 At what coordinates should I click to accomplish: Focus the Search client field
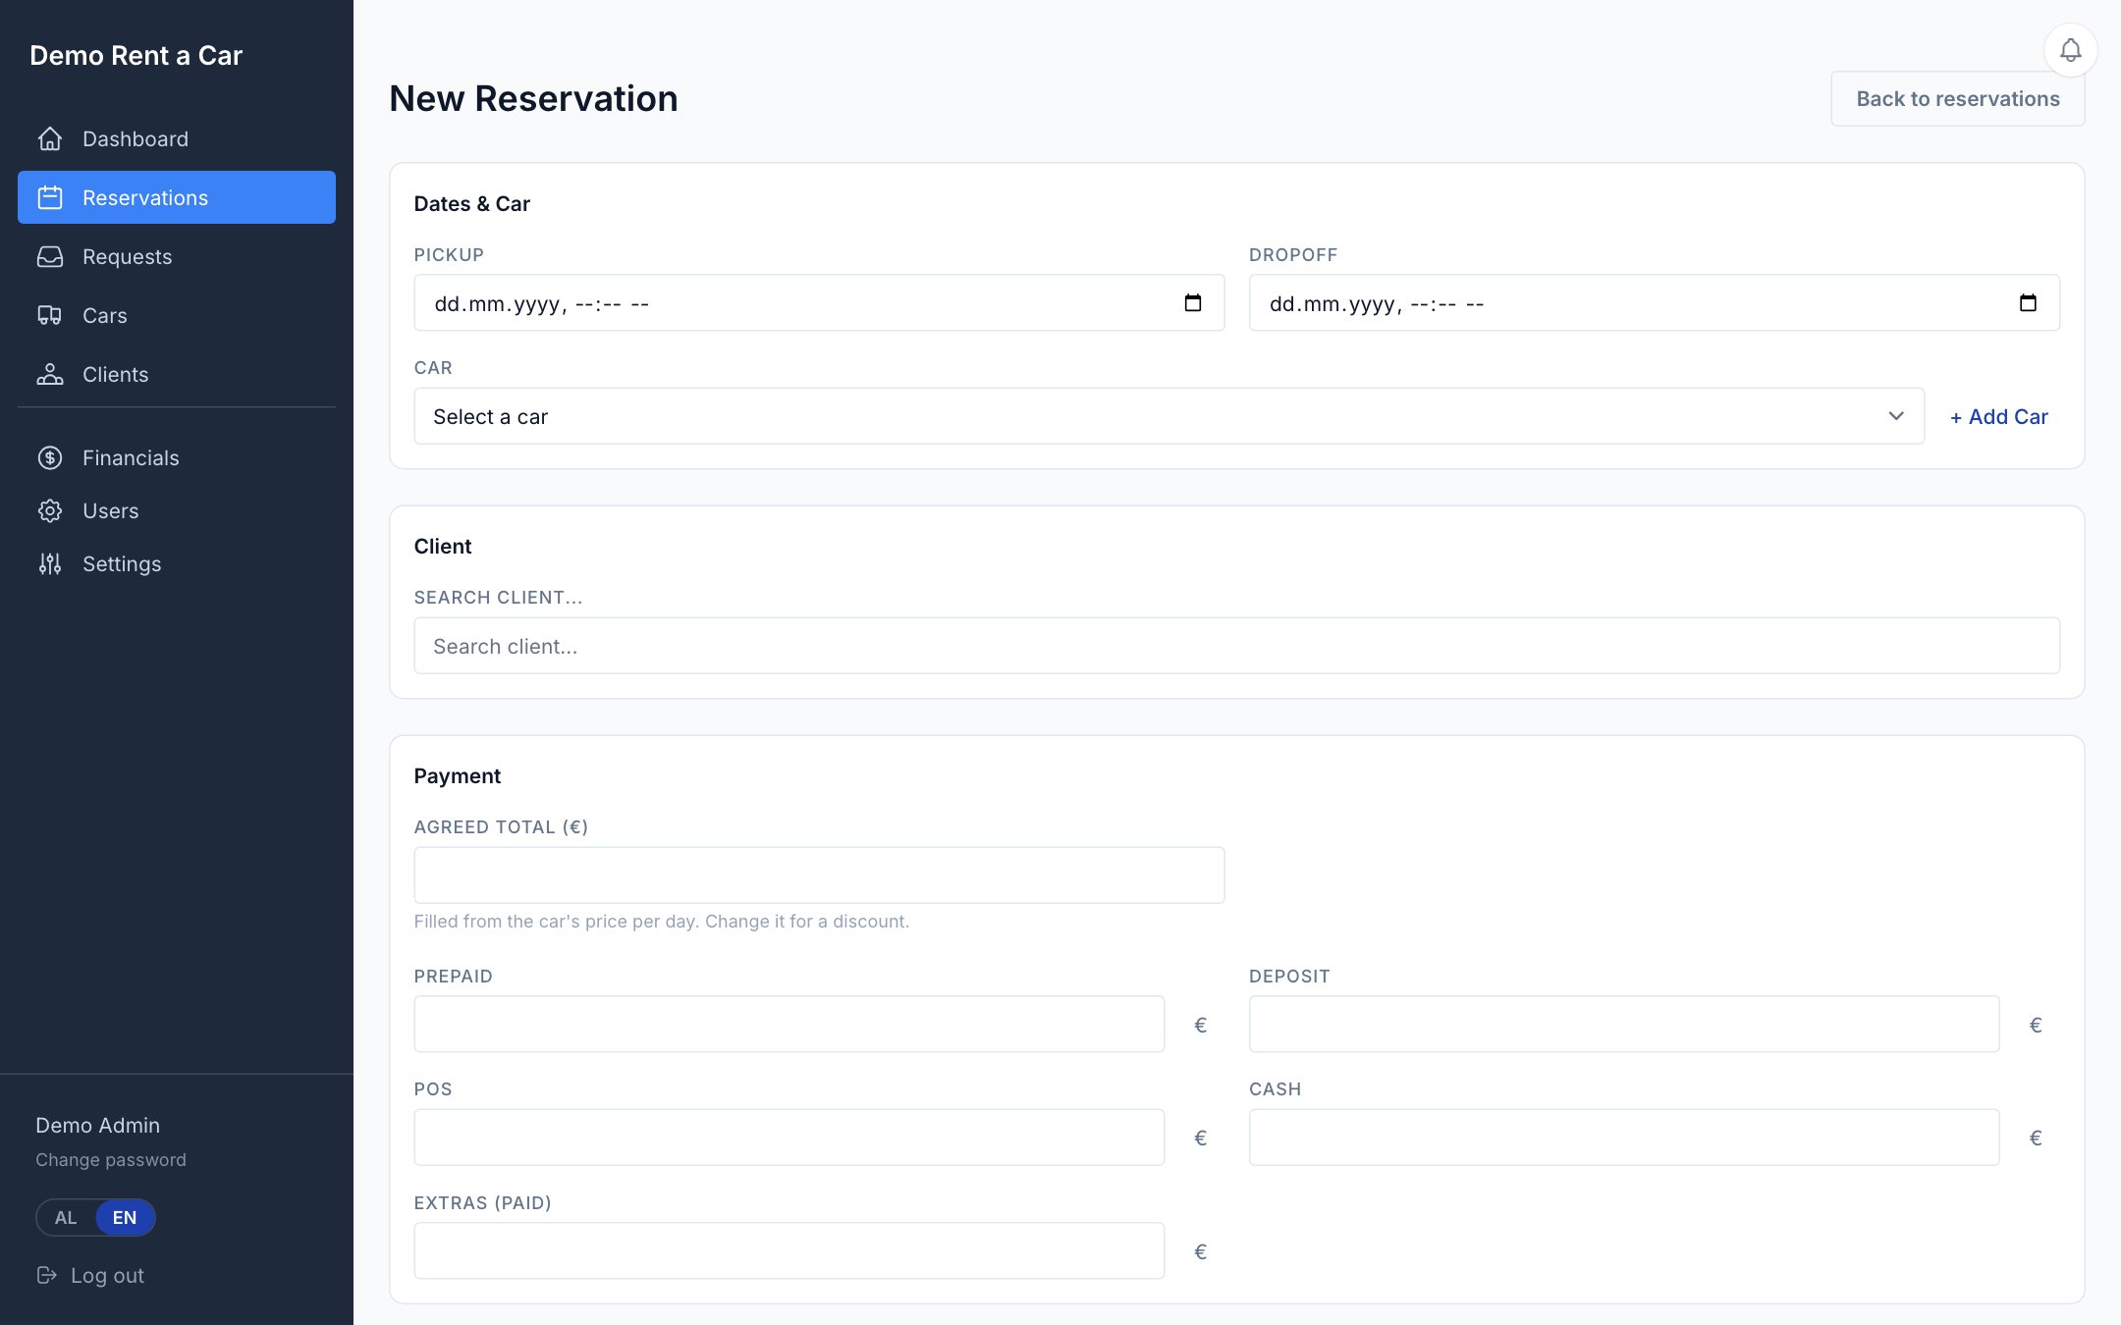point(1236,646)
